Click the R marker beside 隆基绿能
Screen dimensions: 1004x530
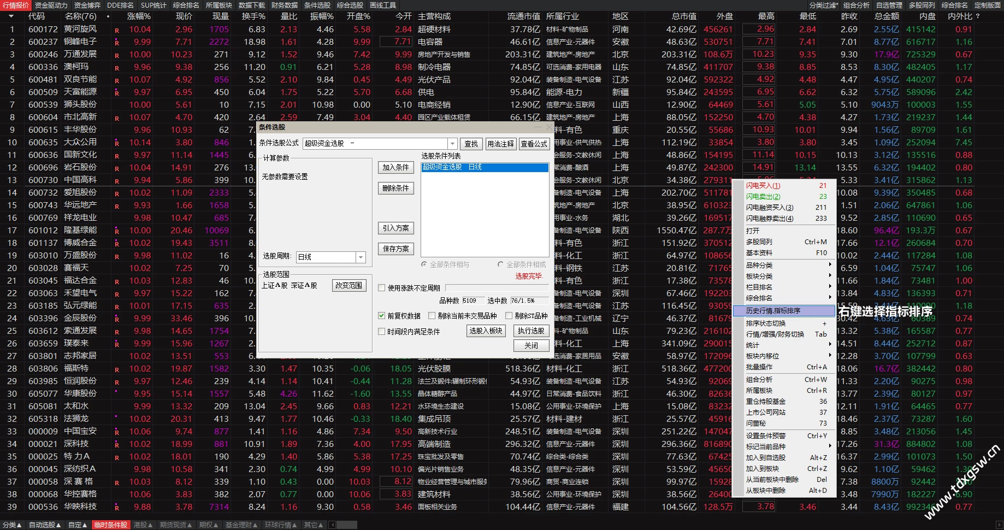117,231
